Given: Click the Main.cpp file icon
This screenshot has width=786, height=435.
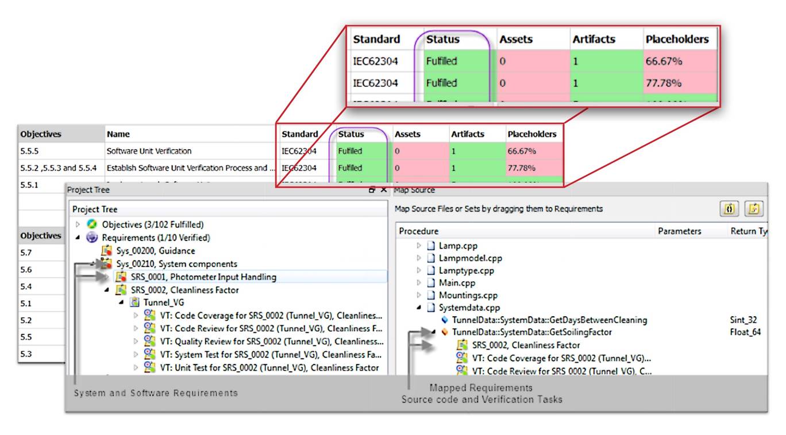Looking at the screenshot, I should 431,283.
